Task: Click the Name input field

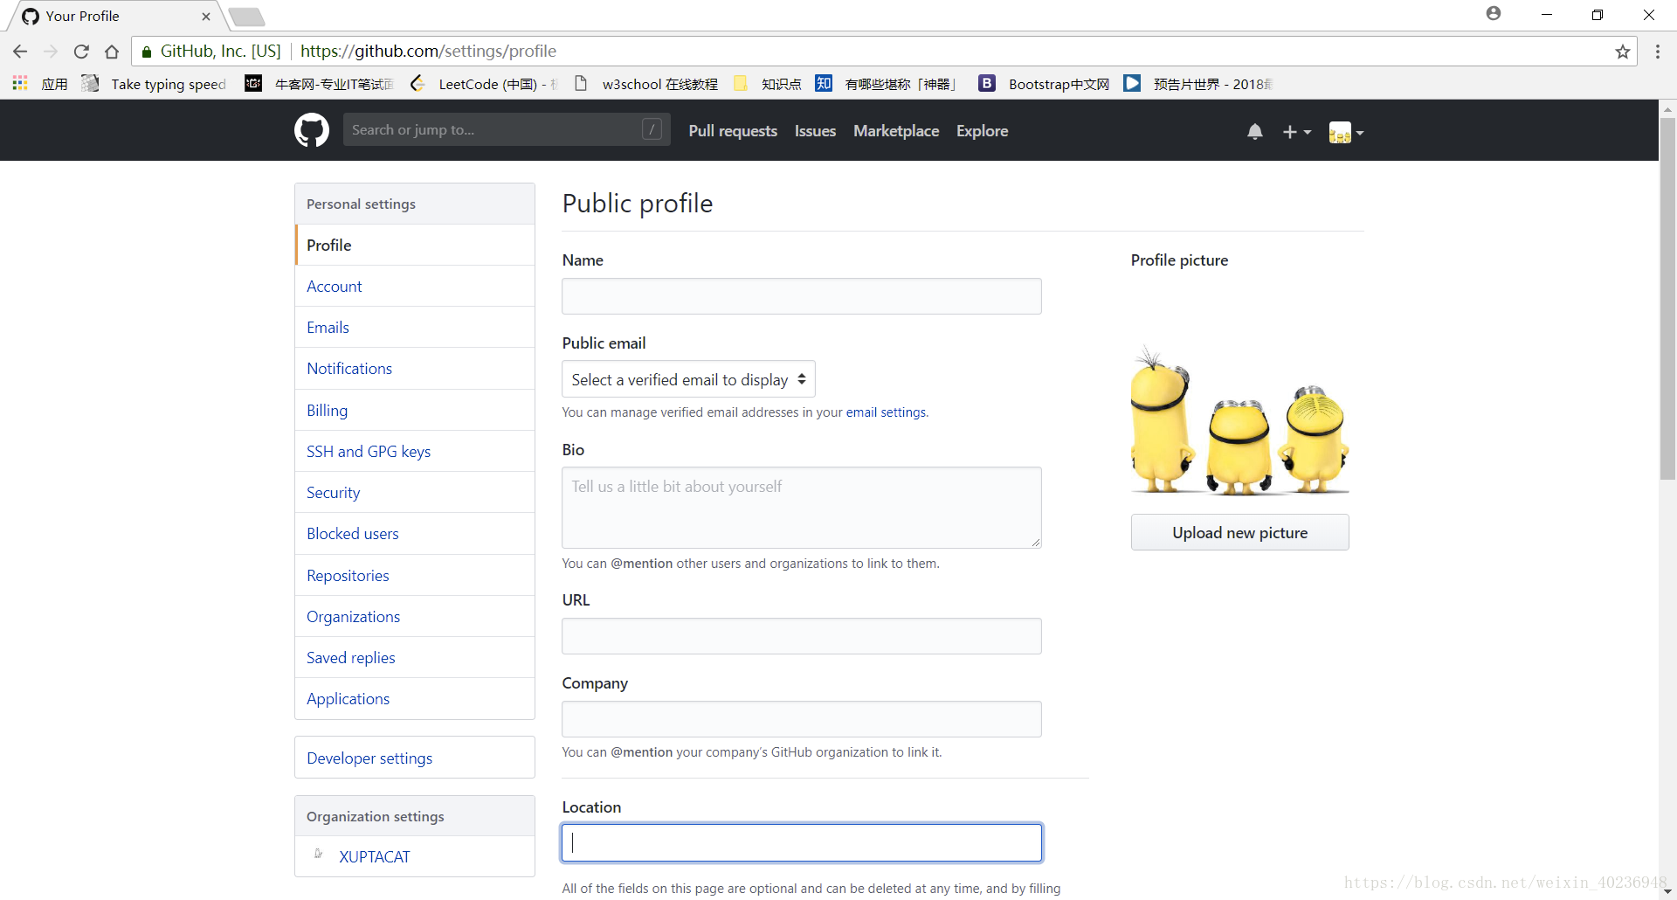Action: (x=802, y=296)
